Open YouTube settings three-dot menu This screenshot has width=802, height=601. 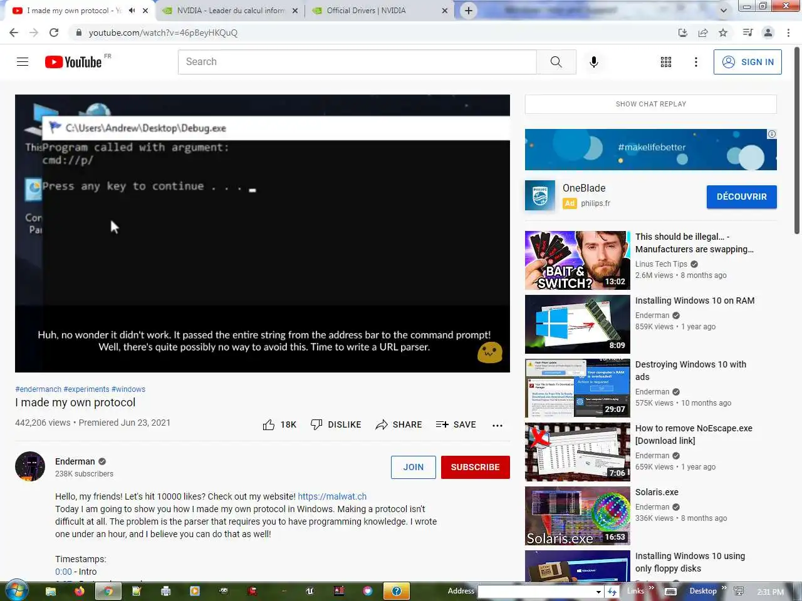696,61
